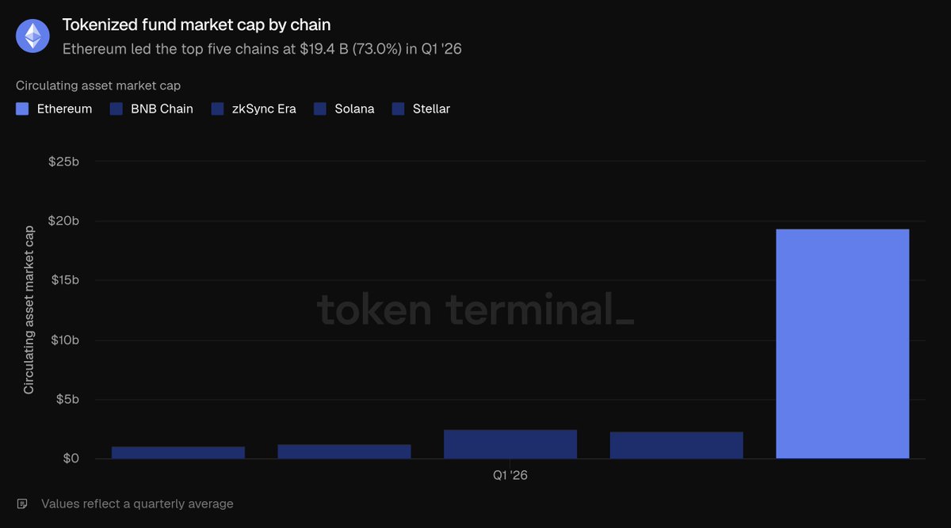This screenshot has width=951, height=528.
Task: Toggle the zkSync Era legend series
Action: coord(254,109)
